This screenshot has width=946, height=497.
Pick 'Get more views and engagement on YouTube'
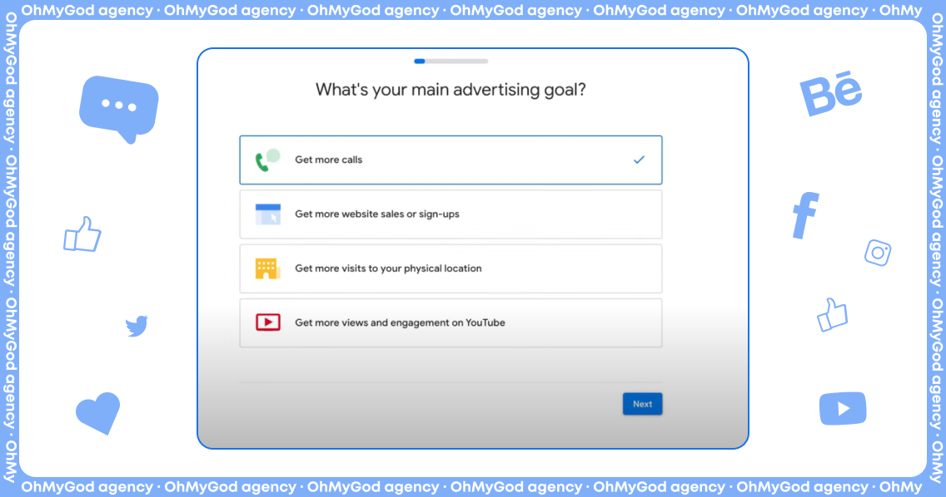click(450, 322)
